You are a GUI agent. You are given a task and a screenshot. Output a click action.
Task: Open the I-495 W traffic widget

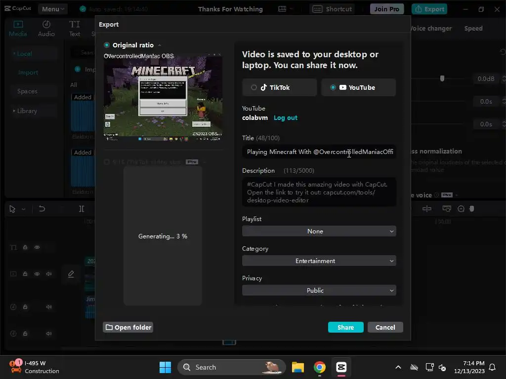click(34, 367)
